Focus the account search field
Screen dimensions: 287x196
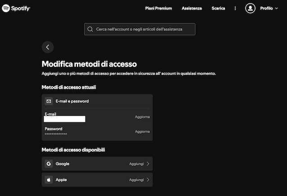point(139,29)
